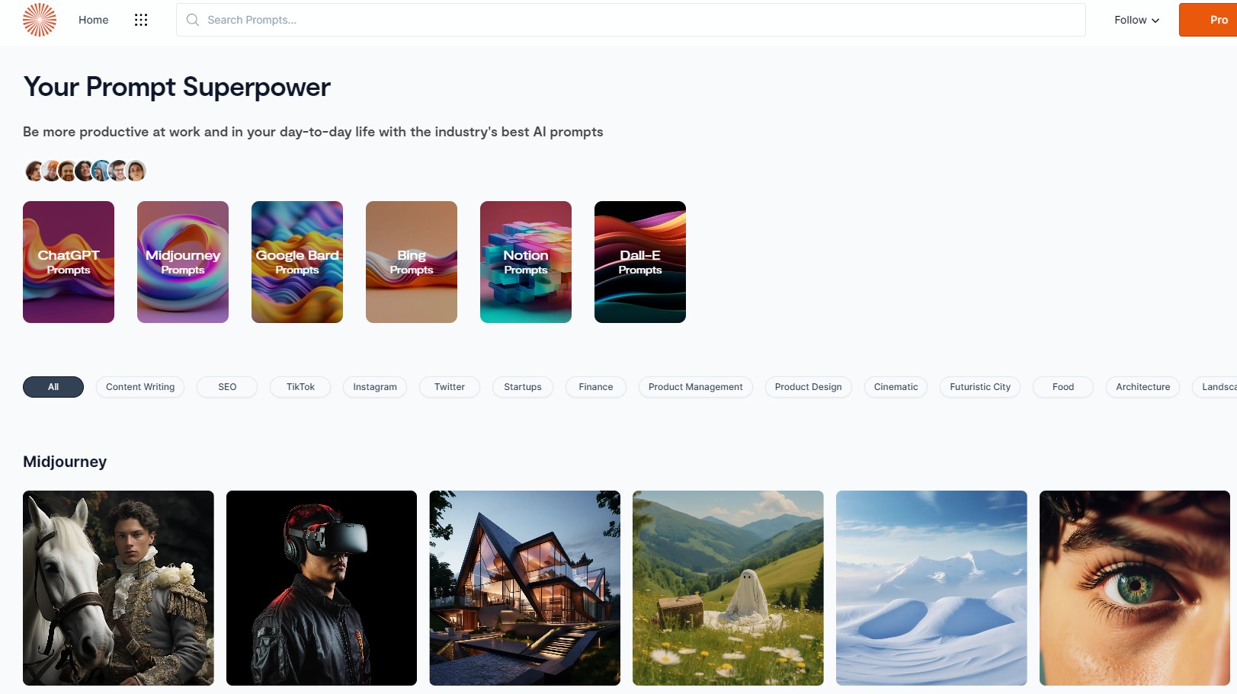Image resolution: width=1237 pixels, height=694 pixels.
Task: Toggle the SEO filter chip
Action: (227, 387)
